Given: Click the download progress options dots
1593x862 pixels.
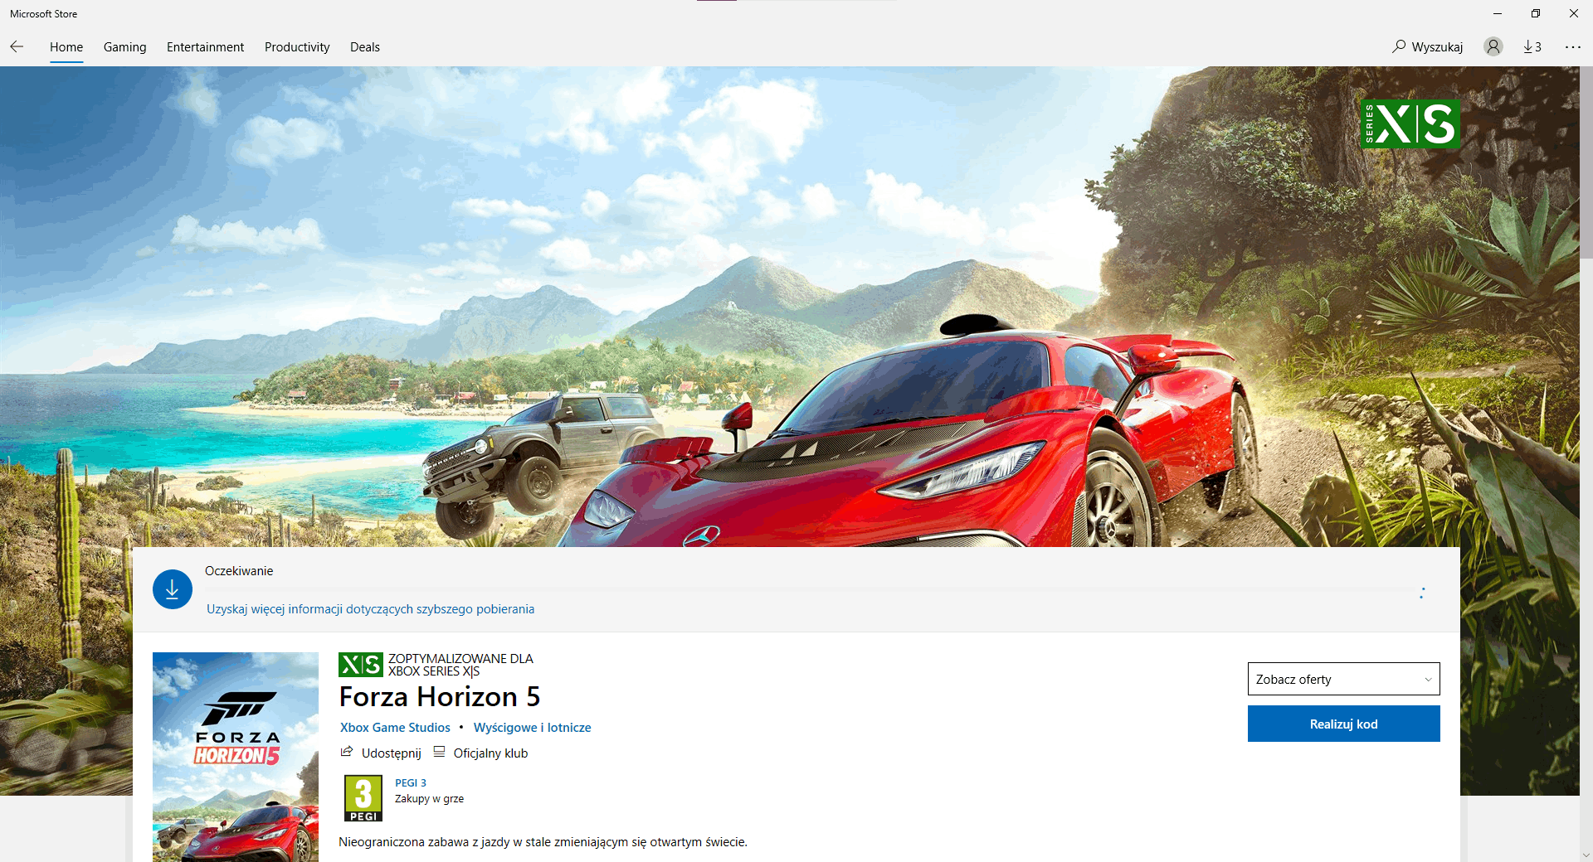Looking at the screenshot, I should click(1422, 593).
